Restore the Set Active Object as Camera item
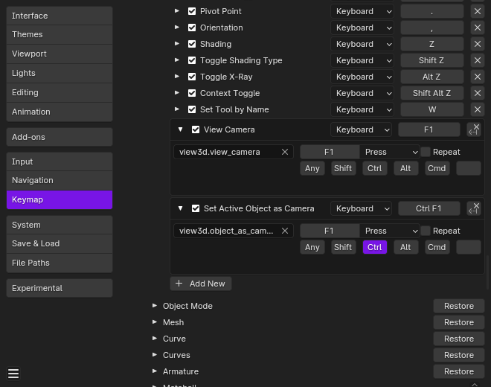The width and height of the screenshot is (491, 387). (x=474, y=208)
